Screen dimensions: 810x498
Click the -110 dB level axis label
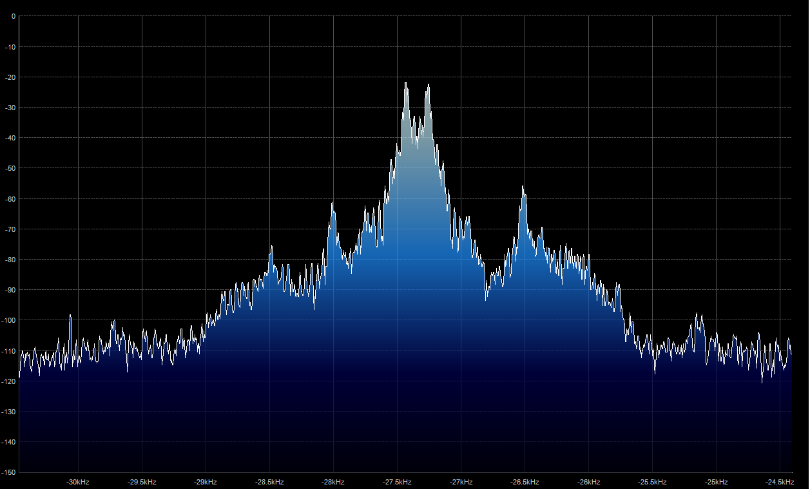[x=9, y=350]
